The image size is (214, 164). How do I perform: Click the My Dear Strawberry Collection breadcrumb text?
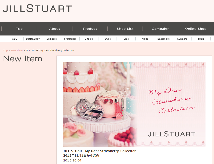pyautogui.click(x=50, y=50)
